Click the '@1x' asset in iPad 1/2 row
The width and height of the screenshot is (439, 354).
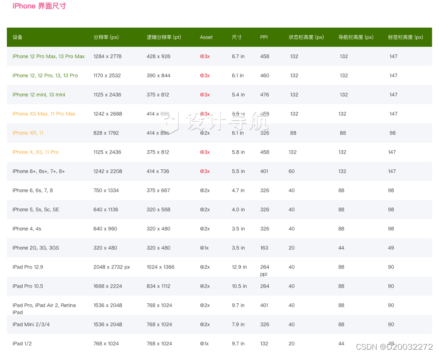click(x=204, y=343)
